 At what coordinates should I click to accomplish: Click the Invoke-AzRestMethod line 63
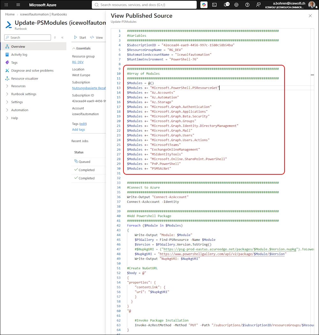[224, 325]
